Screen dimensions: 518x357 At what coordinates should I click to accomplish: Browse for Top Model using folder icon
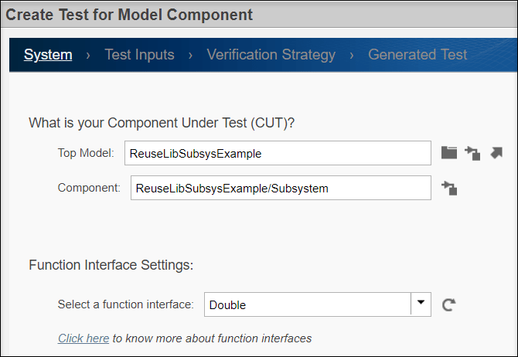[449, 152]
